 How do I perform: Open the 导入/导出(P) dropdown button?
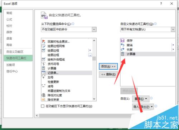coord(143,107)
